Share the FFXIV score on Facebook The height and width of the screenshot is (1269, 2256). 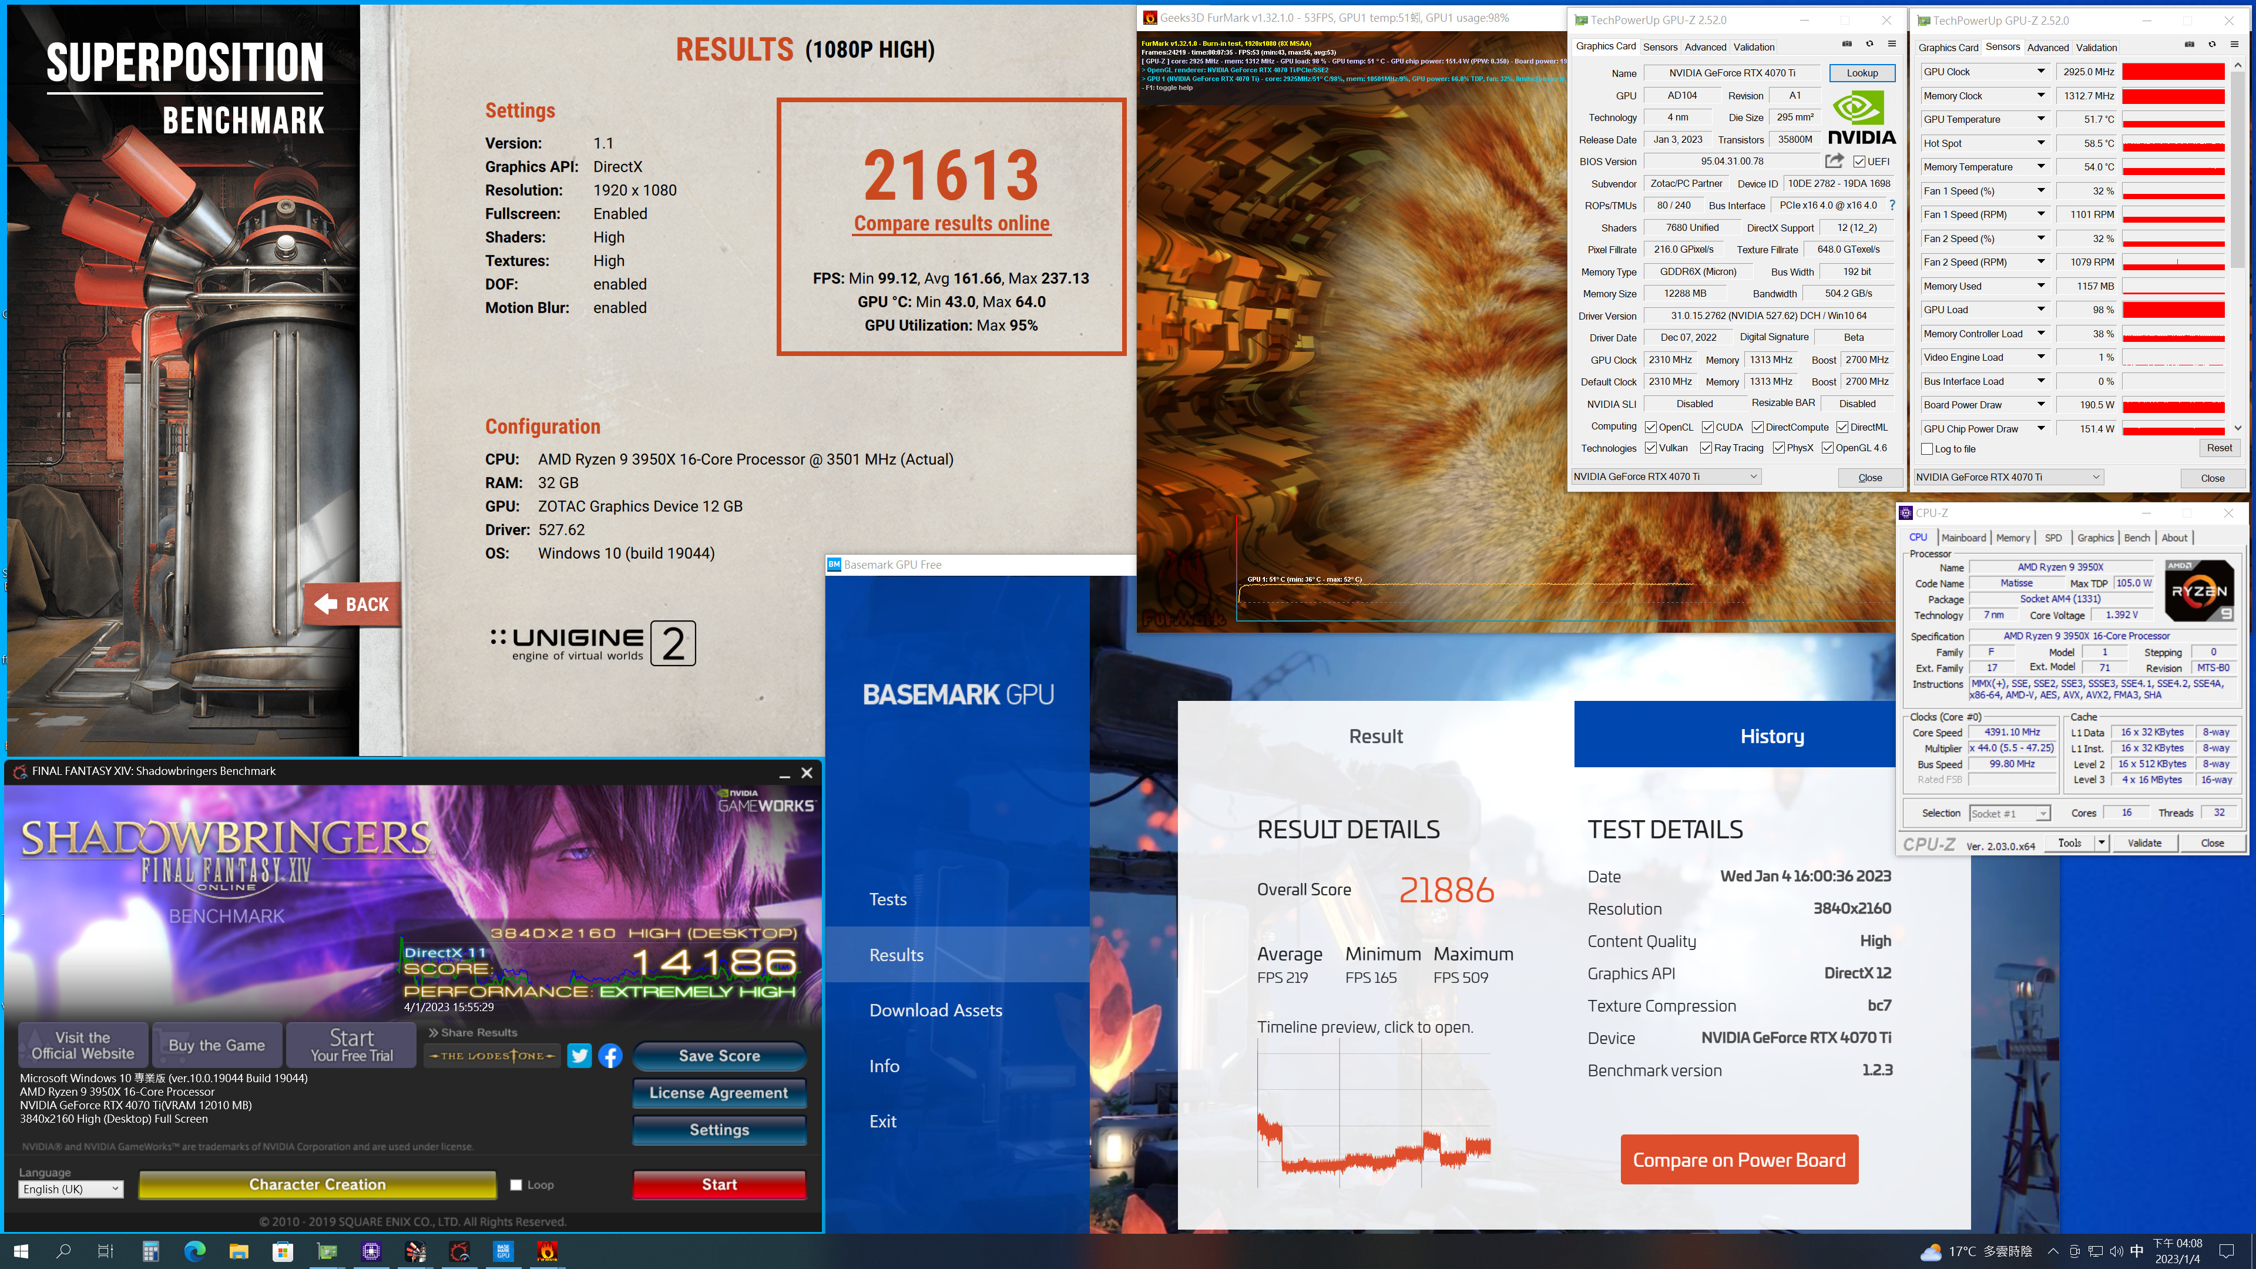tap(610, 1055)
